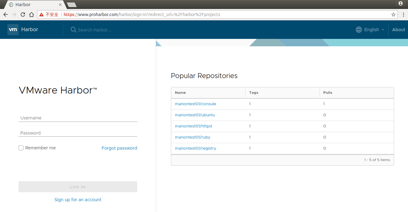Click the Tags column header
Viewport: 408px width, 212px height.
click(253, 93)
